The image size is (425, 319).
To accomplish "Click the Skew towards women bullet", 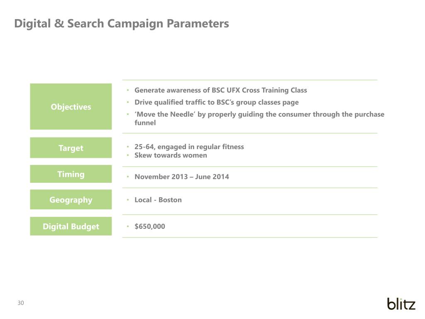I will click(171, 155).
